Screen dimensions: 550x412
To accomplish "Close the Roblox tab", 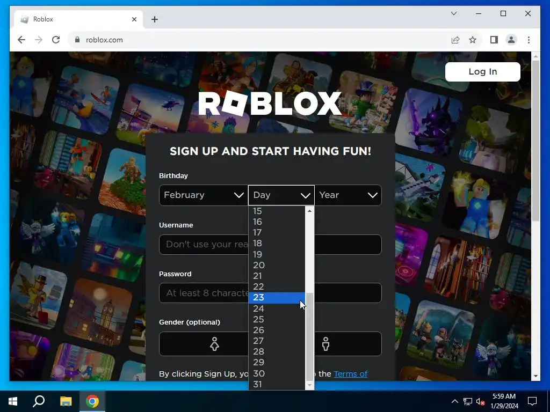I will [134, 19].
